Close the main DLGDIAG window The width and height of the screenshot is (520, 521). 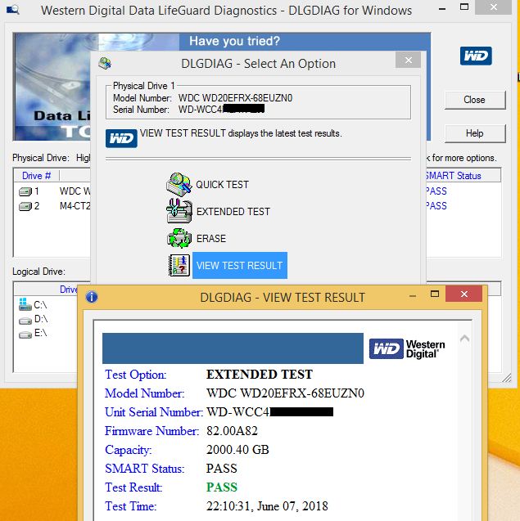[x=493, y=7]
